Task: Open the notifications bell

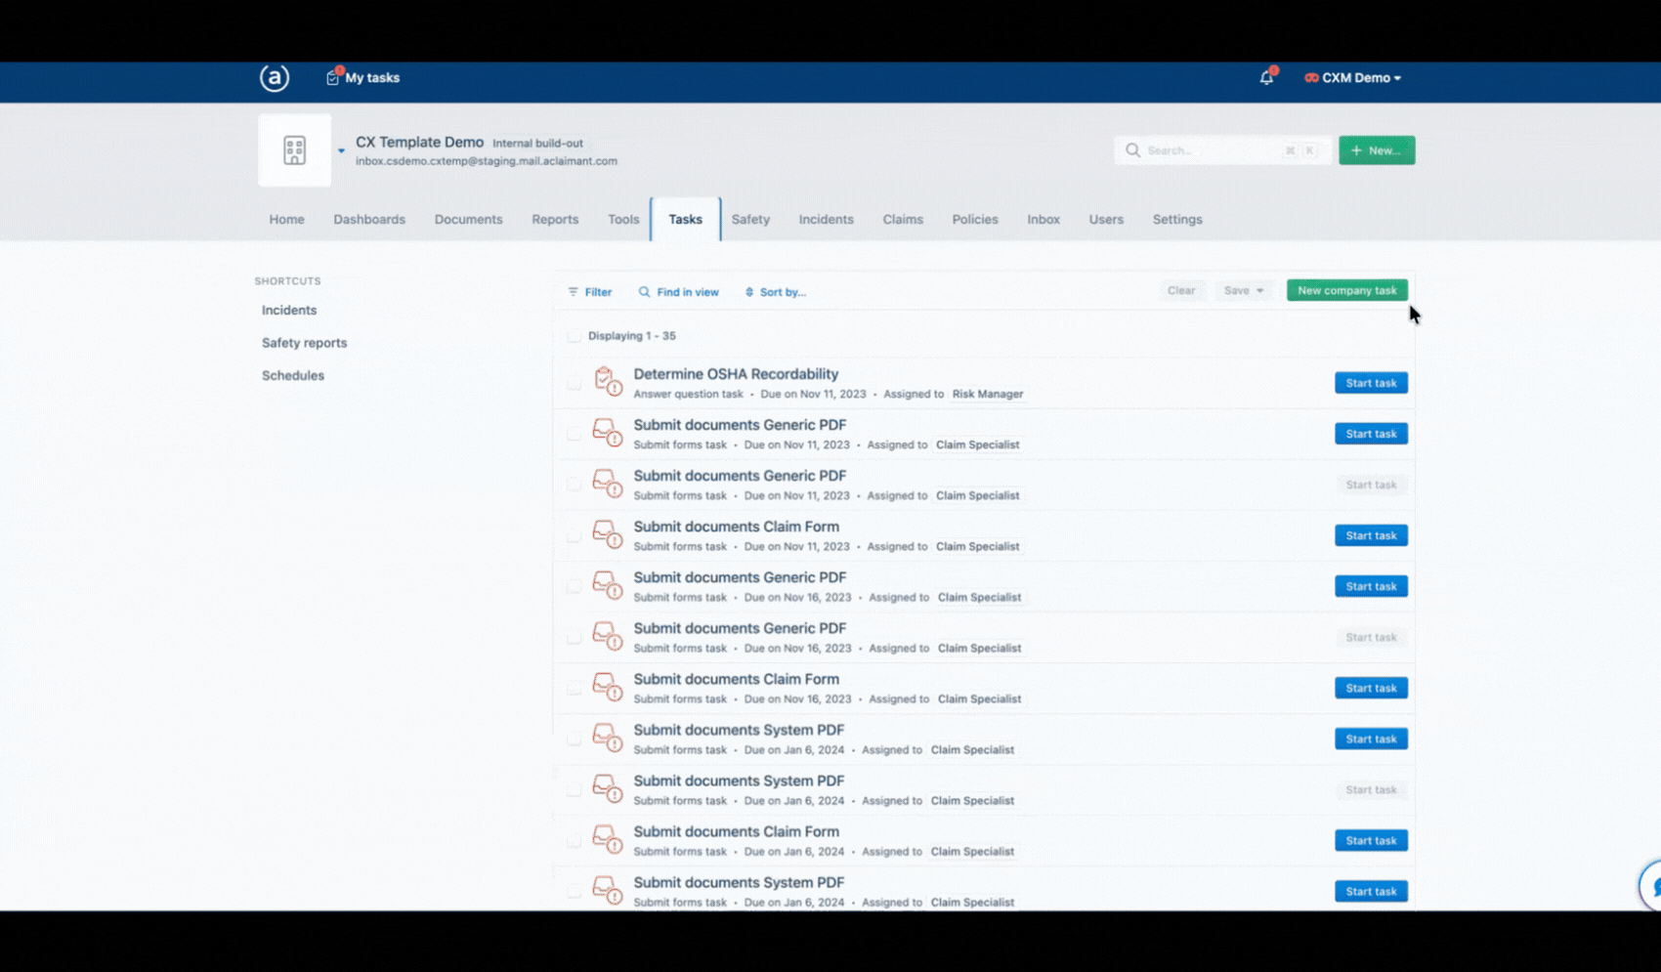Action: click(x=1266, y=77)
